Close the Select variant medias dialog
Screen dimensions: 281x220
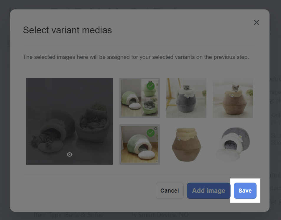tap(256, 22)
